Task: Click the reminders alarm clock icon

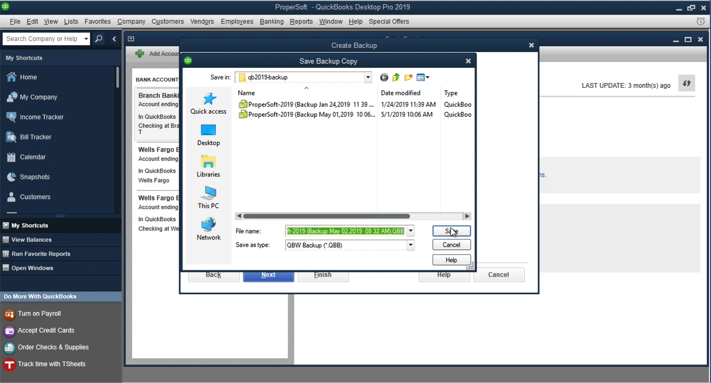Action: pos(700,22)
